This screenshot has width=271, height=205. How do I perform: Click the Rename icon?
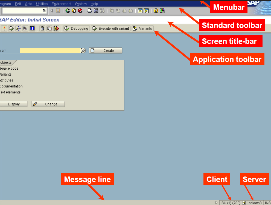click(56, 29)
